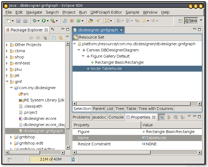The image size is (208, 167).
Task: Click the garbage collector trash icon
Action: click(x=73, y=160)
